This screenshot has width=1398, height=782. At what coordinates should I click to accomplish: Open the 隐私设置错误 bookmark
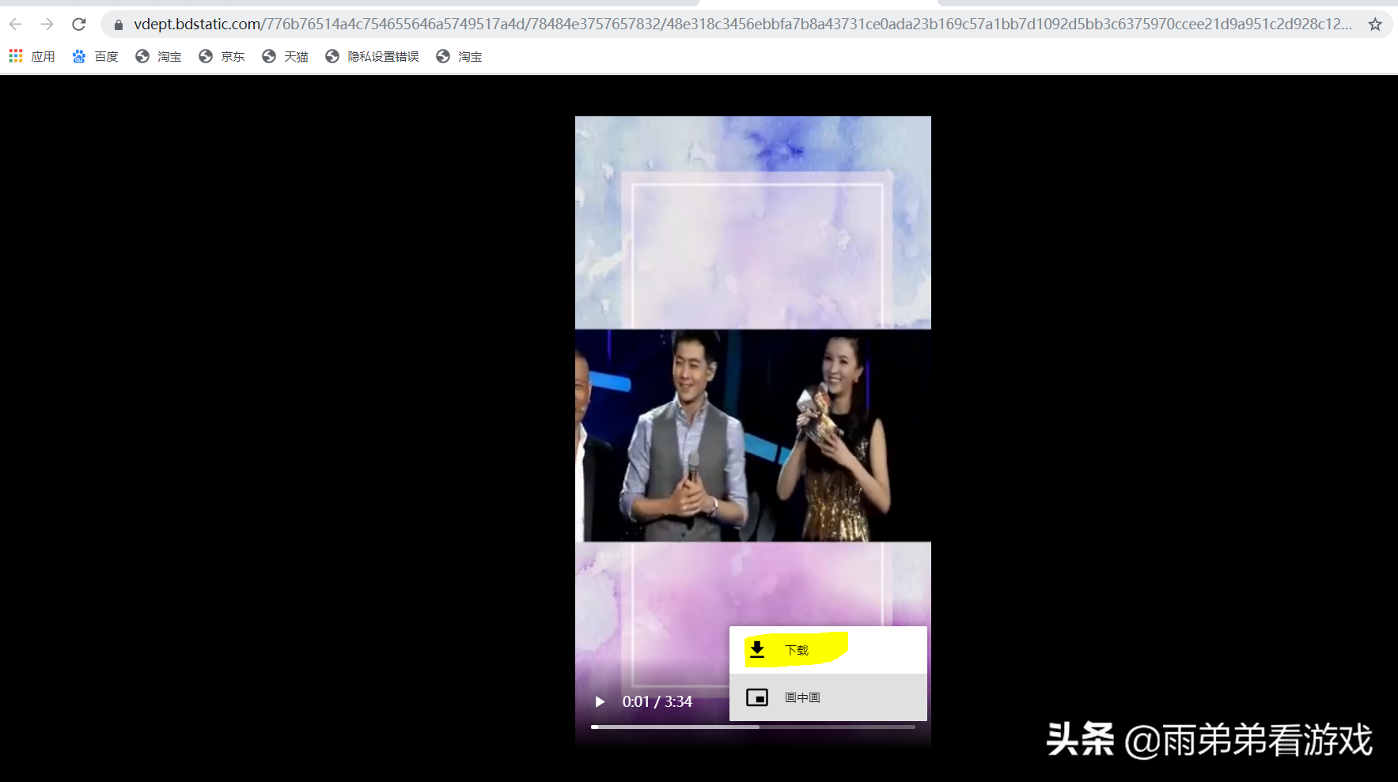[x=372, y=56]
